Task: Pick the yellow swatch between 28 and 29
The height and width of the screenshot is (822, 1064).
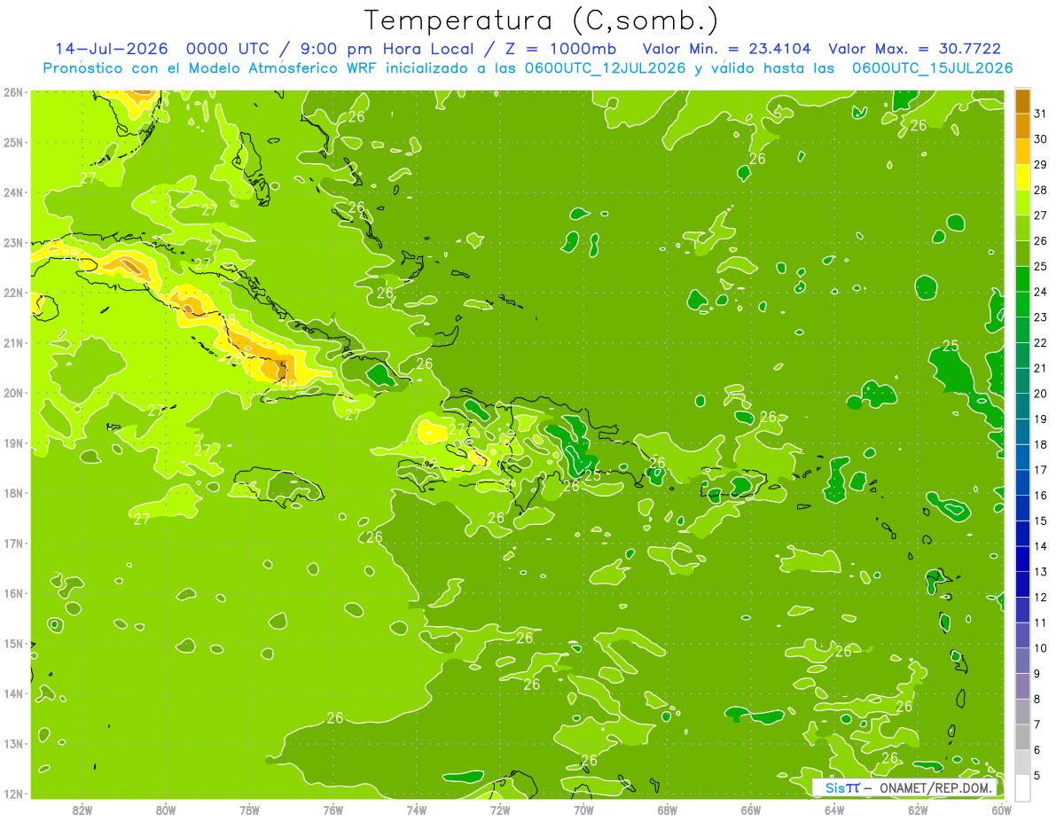Action: point(1021,177)
